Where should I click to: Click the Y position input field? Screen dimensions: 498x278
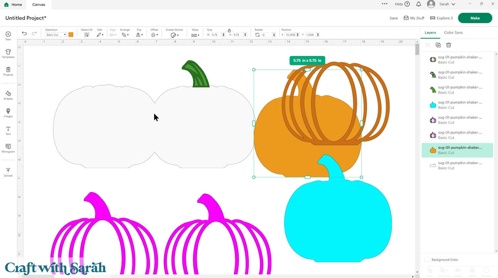tap(310, 35)
